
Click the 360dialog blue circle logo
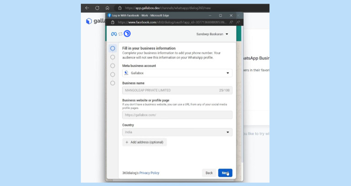(x=127, y=34)
